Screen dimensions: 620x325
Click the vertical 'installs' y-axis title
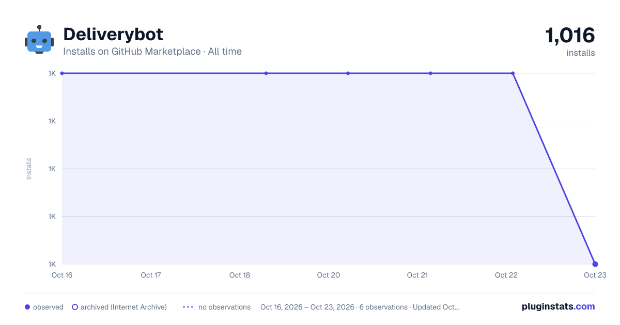coord(29,169)
